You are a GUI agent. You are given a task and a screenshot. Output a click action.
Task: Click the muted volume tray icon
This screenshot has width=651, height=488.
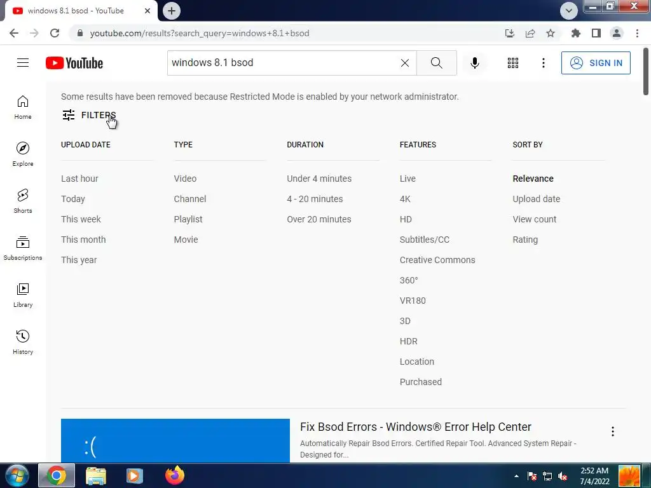[563, 476]
